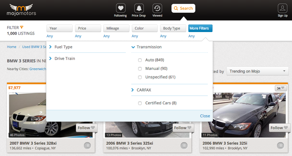292x156 pixels.
Task: Open the Mileage filter dropdown
Action: [x=116, y=28]
